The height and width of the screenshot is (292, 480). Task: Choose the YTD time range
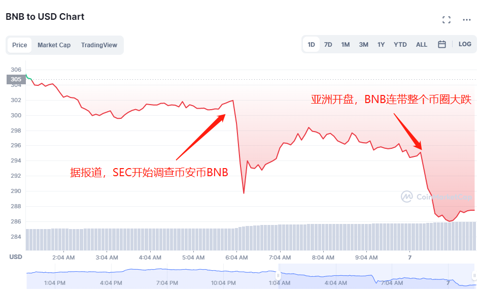400,45
